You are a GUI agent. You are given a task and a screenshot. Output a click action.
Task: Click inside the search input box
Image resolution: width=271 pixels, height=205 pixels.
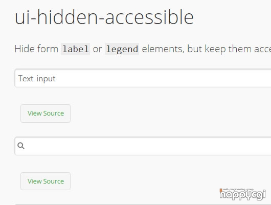(143, 146)
